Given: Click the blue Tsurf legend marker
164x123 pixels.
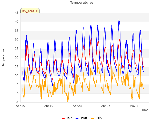Looking at the screenshot, I should click(x=77, y=118).
